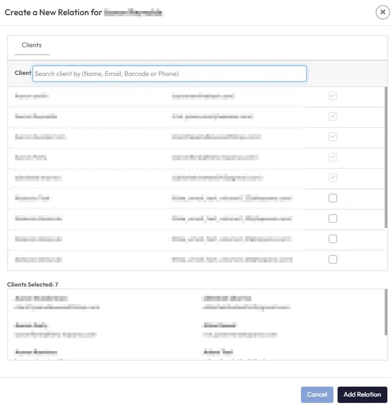Click the topmost checked client checkbox

pyautogui.click(x=333, y=96)
